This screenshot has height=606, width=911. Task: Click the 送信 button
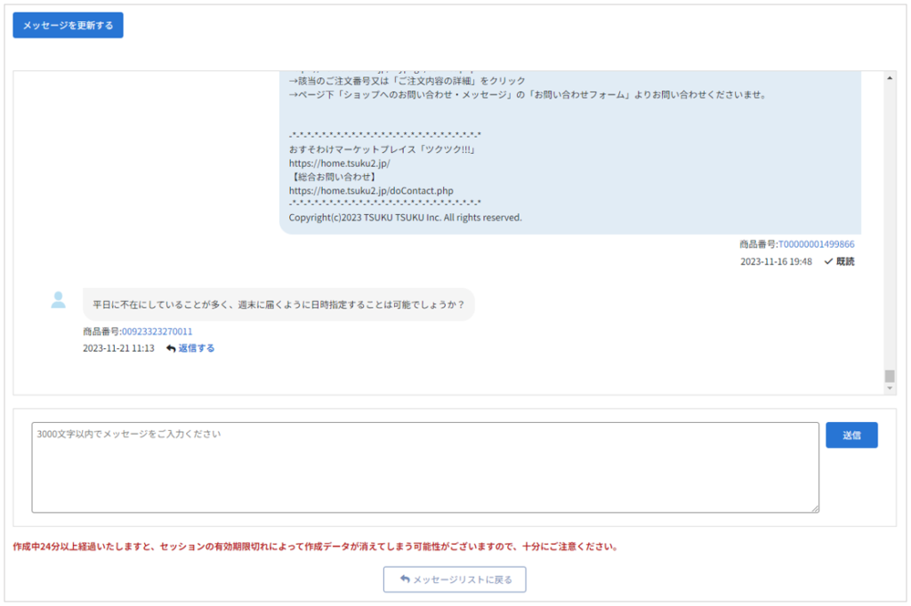click(x=851, y=435)
